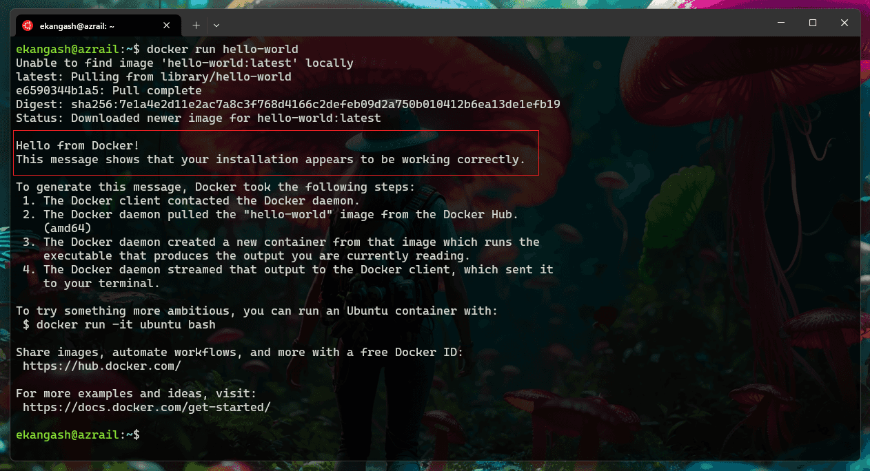Click the 'Status: Downloaded newer image' line
Image resolution: width=870 pixels, height=471 pixels.
click(x=198, y=118)
